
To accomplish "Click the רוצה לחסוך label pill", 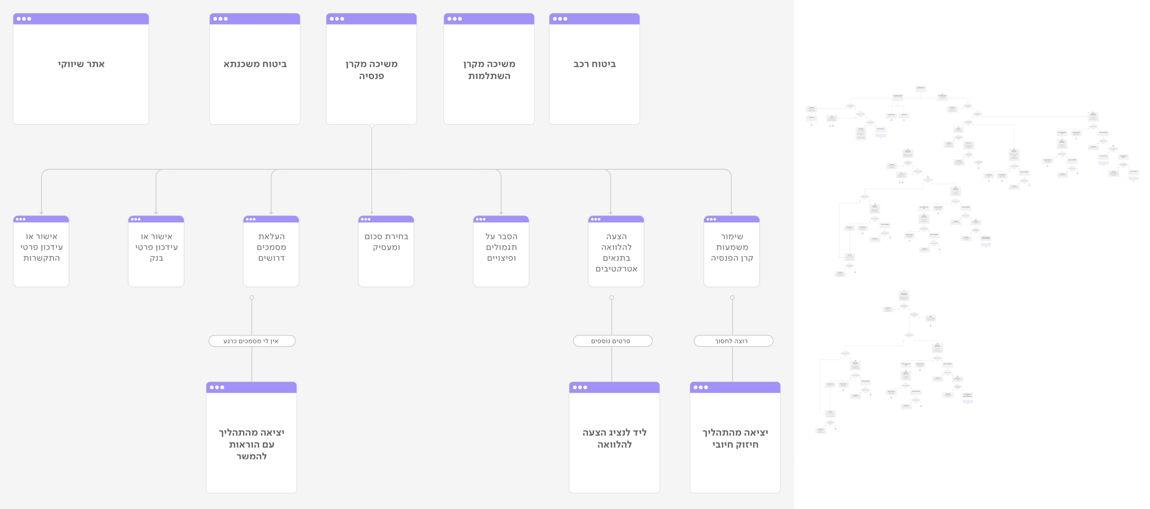I will pyautogui.click(x=733, y=341).
